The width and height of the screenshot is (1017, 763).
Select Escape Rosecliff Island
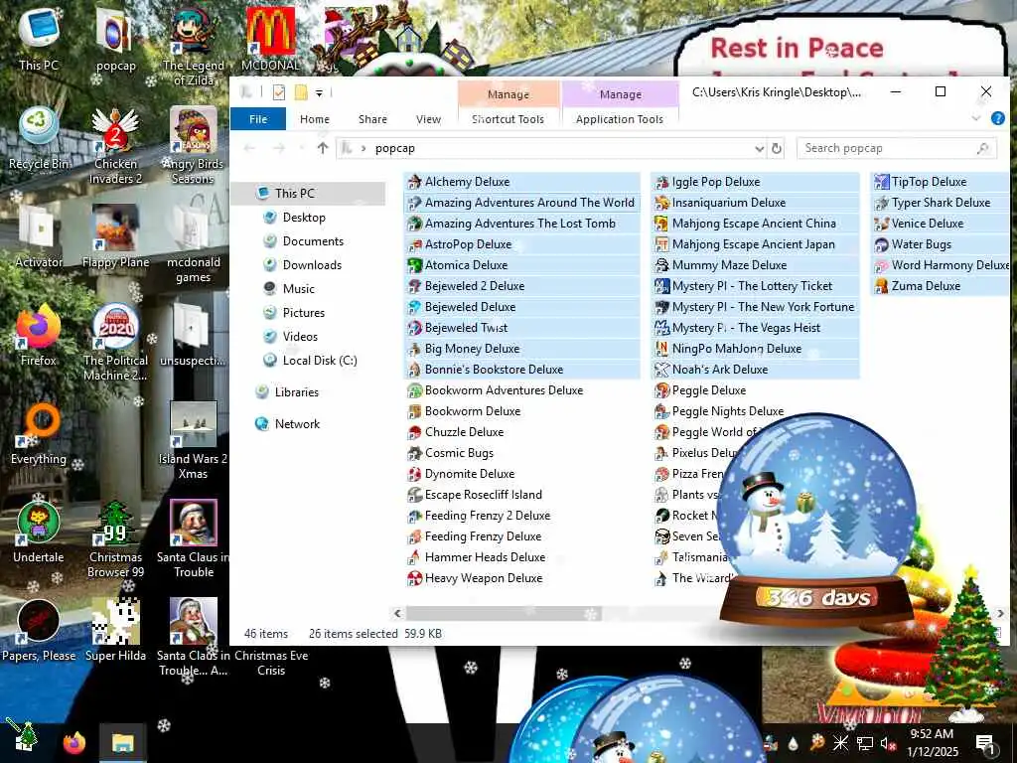coord(475,495)
